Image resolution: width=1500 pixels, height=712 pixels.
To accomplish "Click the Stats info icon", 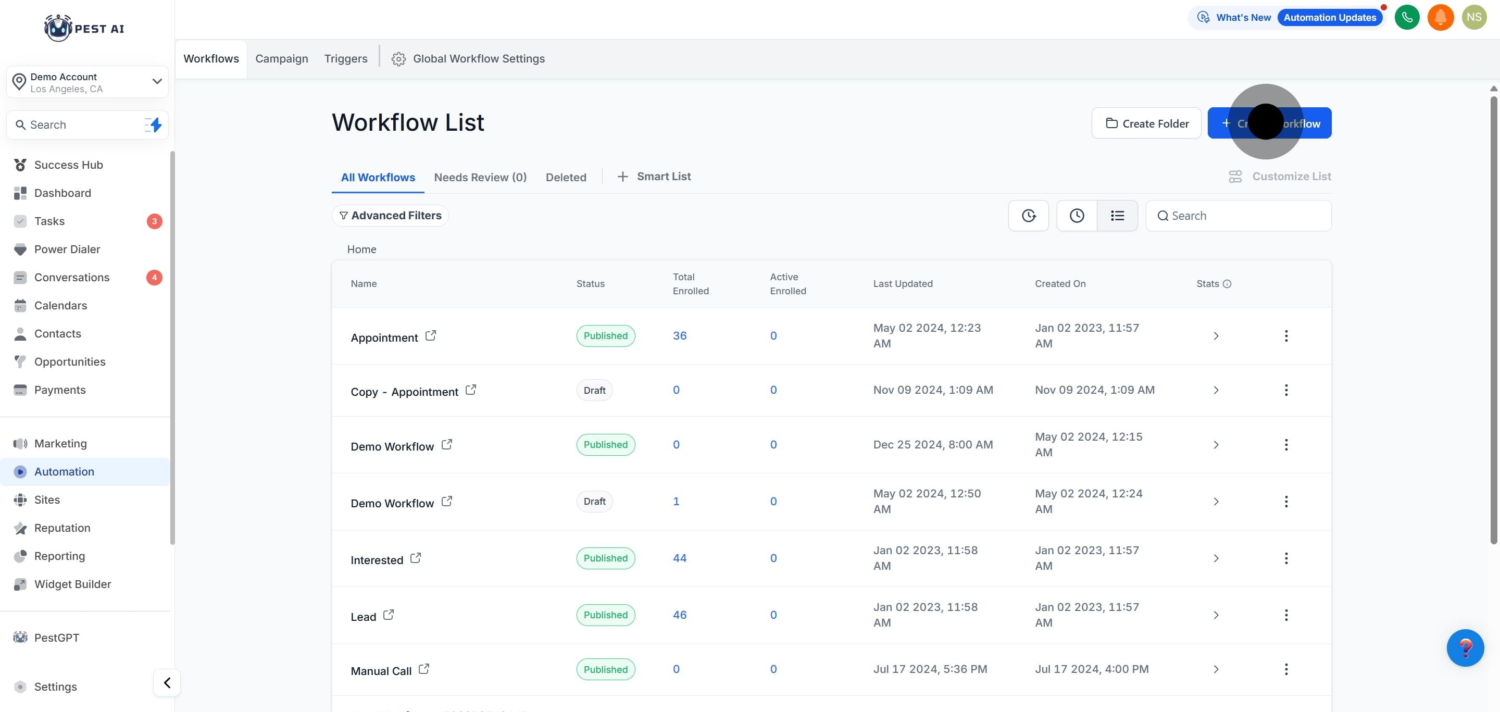I will [x=1227, y=284].
